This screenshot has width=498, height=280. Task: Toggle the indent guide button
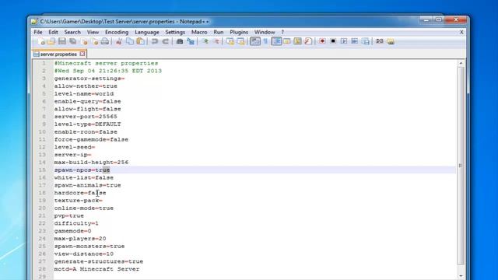pos(277,41)
